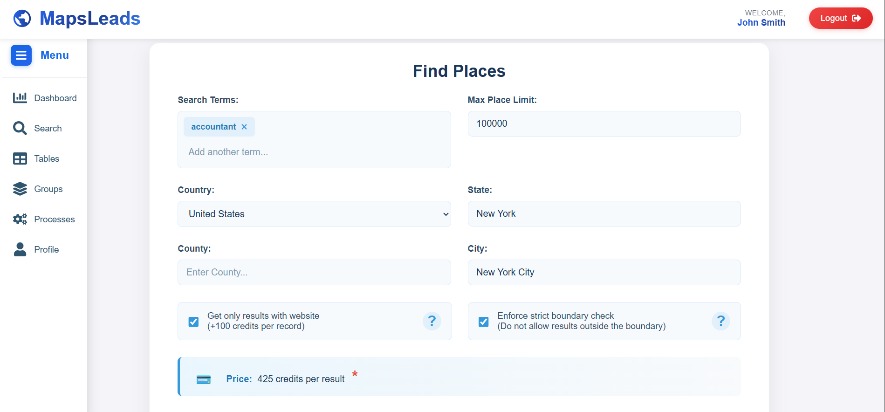The image size is (885, 412).
Task: Focus the Enter County input field
Action: tap(314, 272)
